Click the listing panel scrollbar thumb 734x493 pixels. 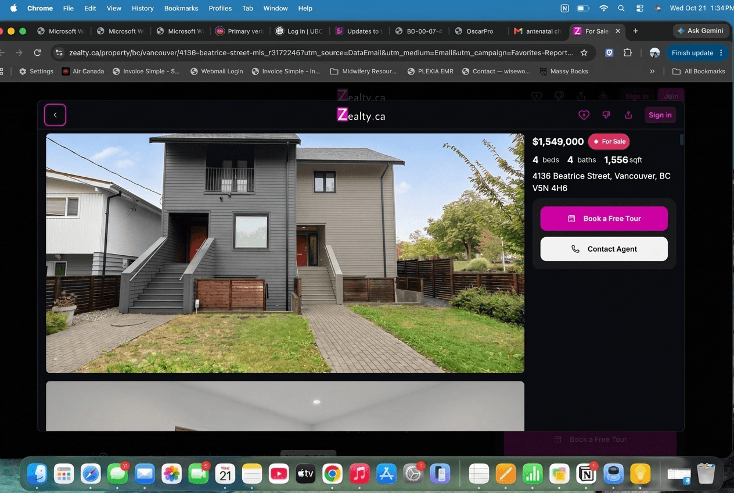pos(682,140)
